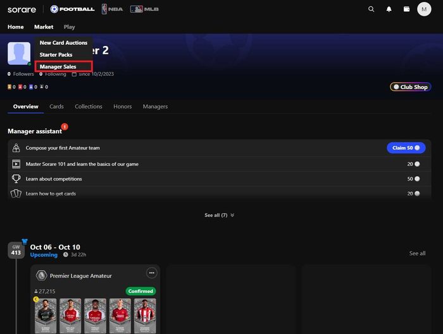Open the Market menu
443x334 pixels.
(44, 27)
